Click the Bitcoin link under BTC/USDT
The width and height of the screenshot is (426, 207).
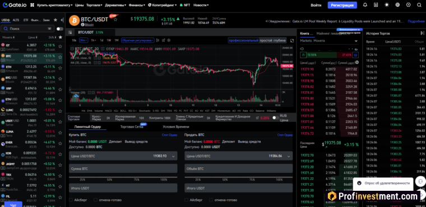(x=89, y=25)
